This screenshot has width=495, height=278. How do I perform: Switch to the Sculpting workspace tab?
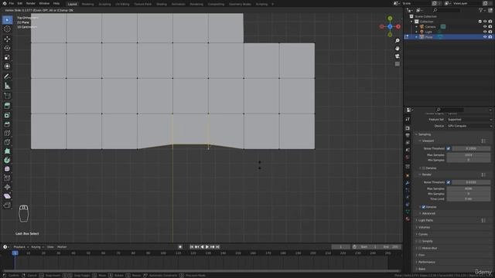point(104,5)
